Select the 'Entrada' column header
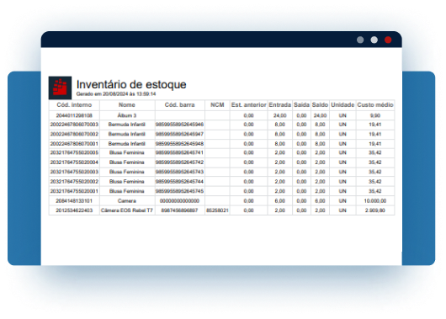The image size is (446, 319). pos(280,105)
